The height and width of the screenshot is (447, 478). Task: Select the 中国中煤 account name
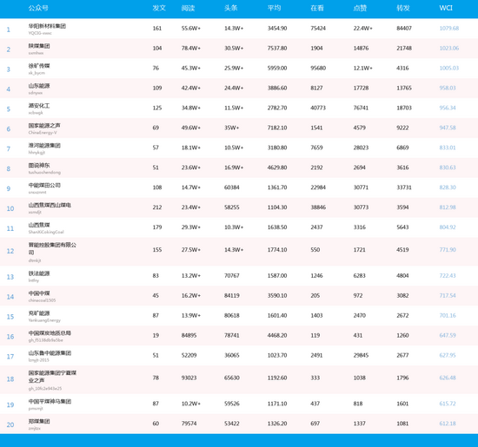click(39, 293)
